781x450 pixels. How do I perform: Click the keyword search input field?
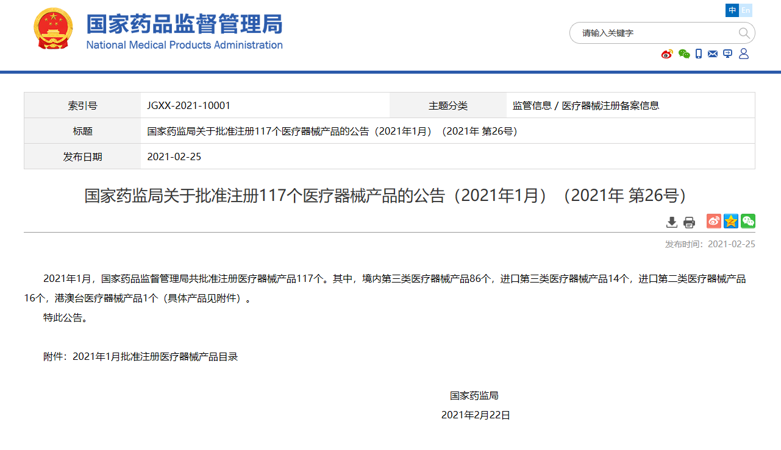(646, 33)
